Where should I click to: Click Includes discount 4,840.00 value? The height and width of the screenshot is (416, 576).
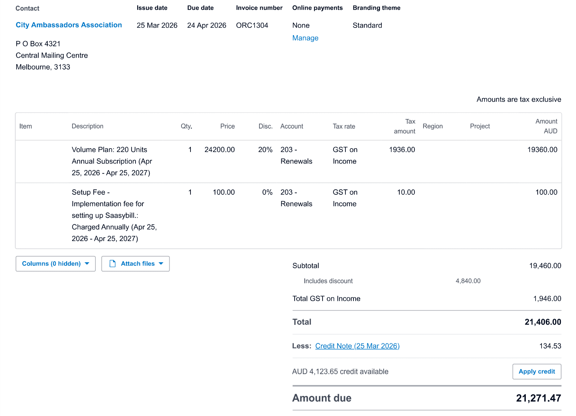click(x=468, y=281)
